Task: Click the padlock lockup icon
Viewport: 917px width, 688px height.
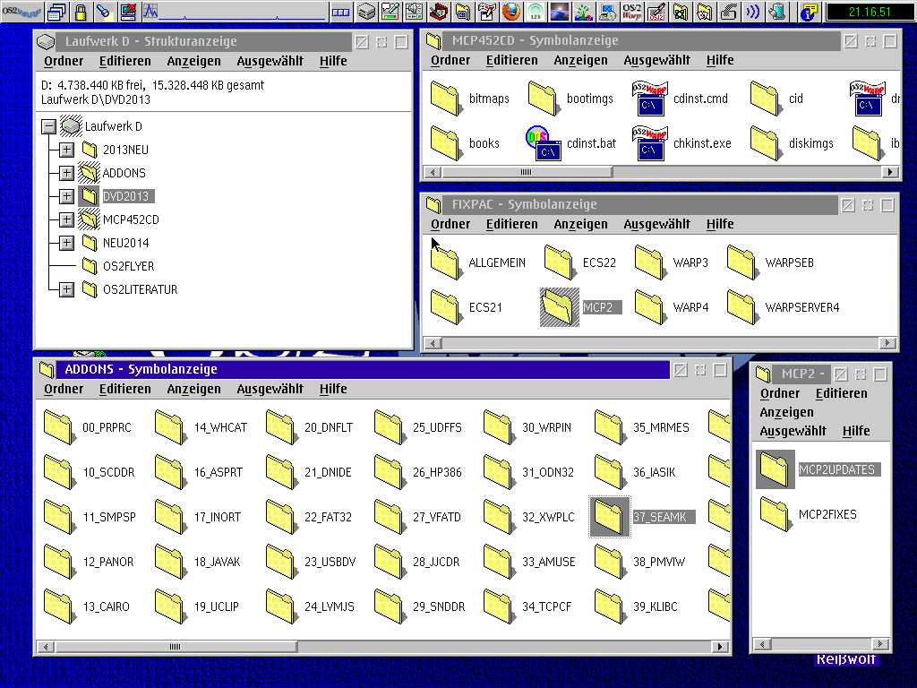Action: (81, 12)
